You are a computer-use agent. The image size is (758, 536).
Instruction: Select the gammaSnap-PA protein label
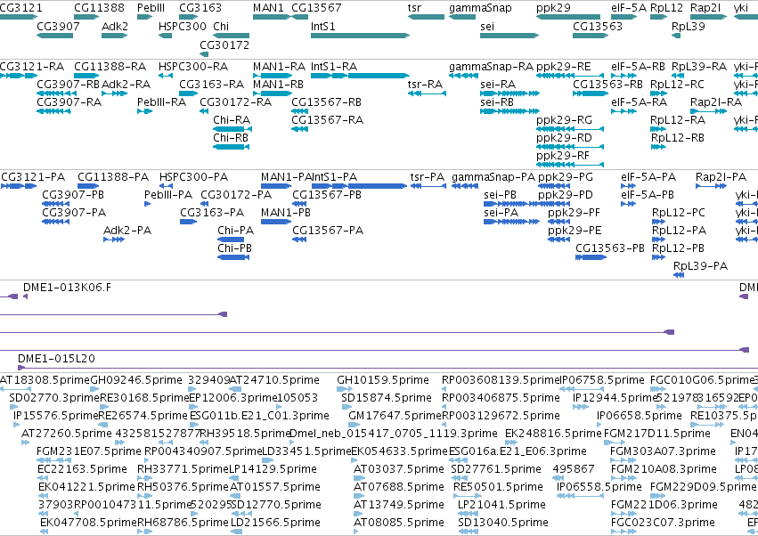493,178
